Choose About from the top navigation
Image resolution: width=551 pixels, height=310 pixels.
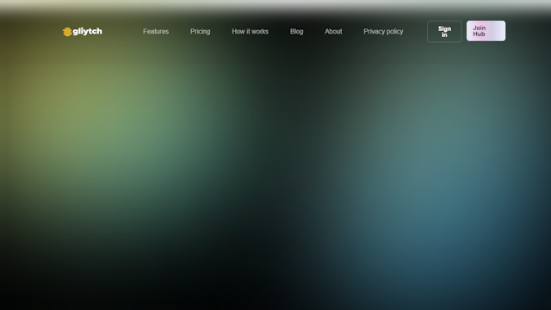click(x=333, y=31)
